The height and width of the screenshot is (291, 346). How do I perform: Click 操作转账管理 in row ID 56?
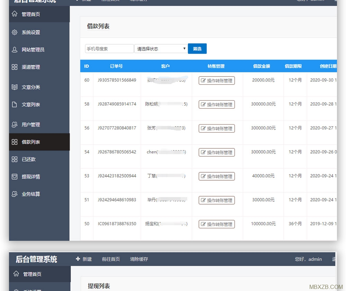pyautogui.click(x=217, y=128)
